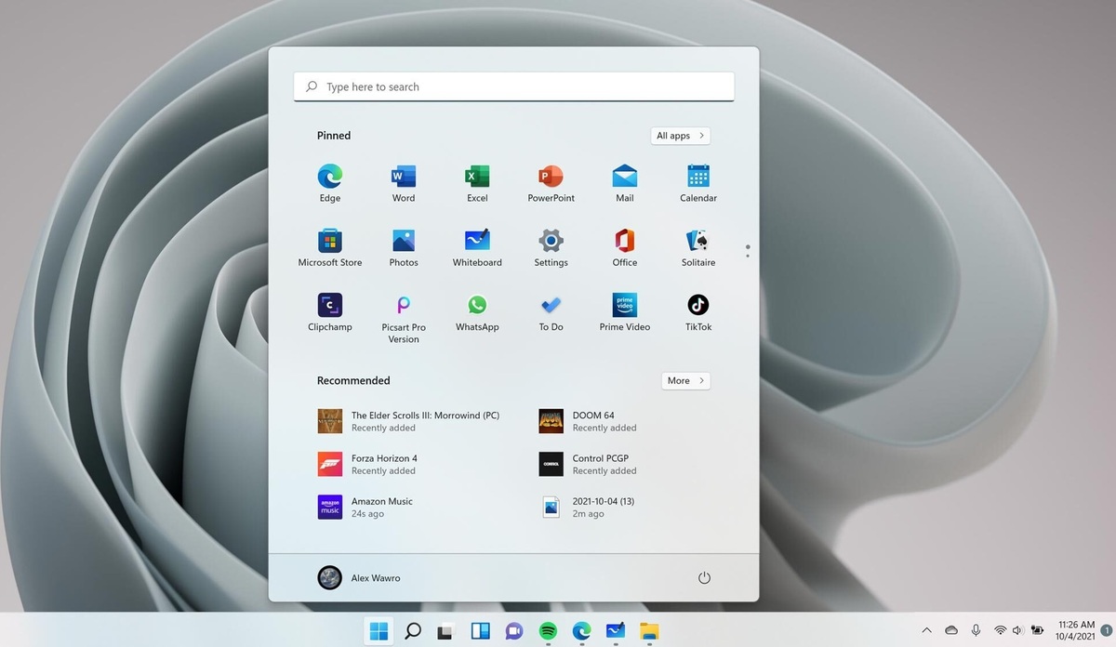Open the volume speaker tray icon
The width and height of the screenshot is (1116, 647).
pos(1017,630)
